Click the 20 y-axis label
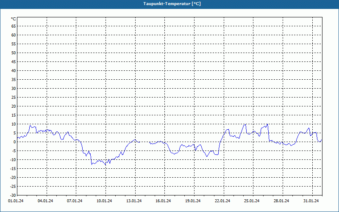 14,106
